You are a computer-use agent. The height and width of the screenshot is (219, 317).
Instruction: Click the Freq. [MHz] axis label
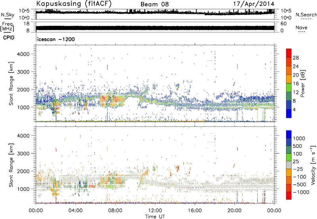(7, 27)
